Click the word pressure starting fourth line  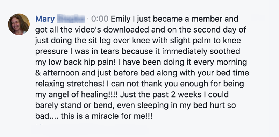point(52,51)
